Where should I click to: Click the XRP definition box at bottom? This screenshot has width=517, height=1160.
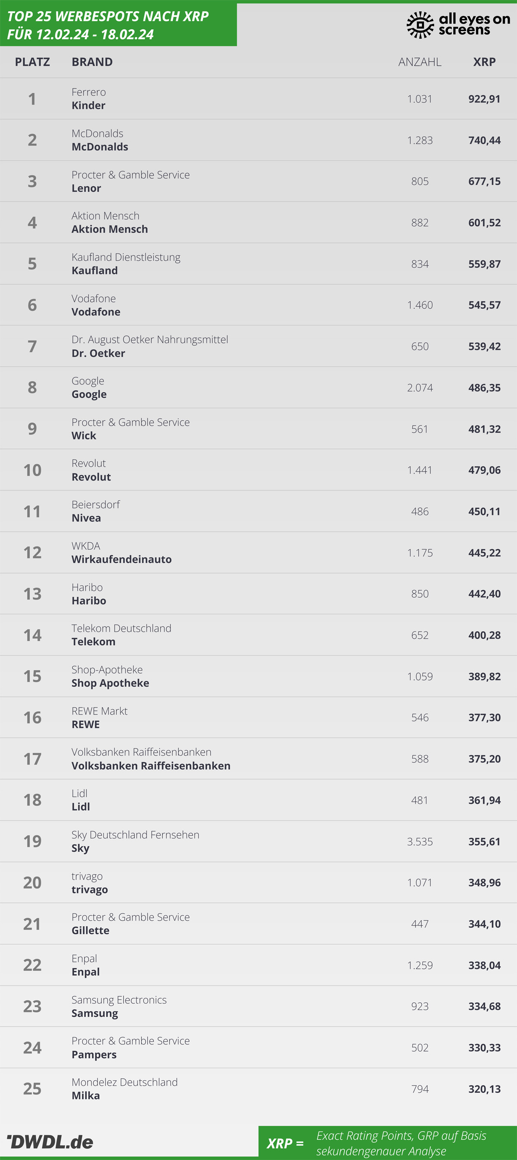pyautogui.click(x=387, y=1143)
